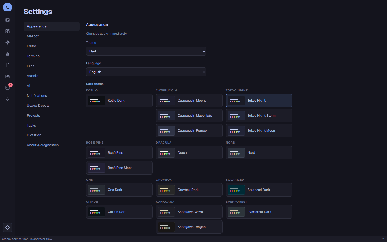The width and height of the screenshot is (387, 242).
Task: Select Catppuccin Macchiato theme
Action: (x=189, y=116)
